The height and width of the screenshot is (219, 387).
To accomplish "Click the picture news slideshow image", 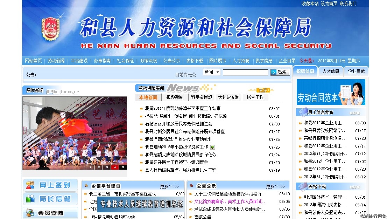I will coord(75,133).
